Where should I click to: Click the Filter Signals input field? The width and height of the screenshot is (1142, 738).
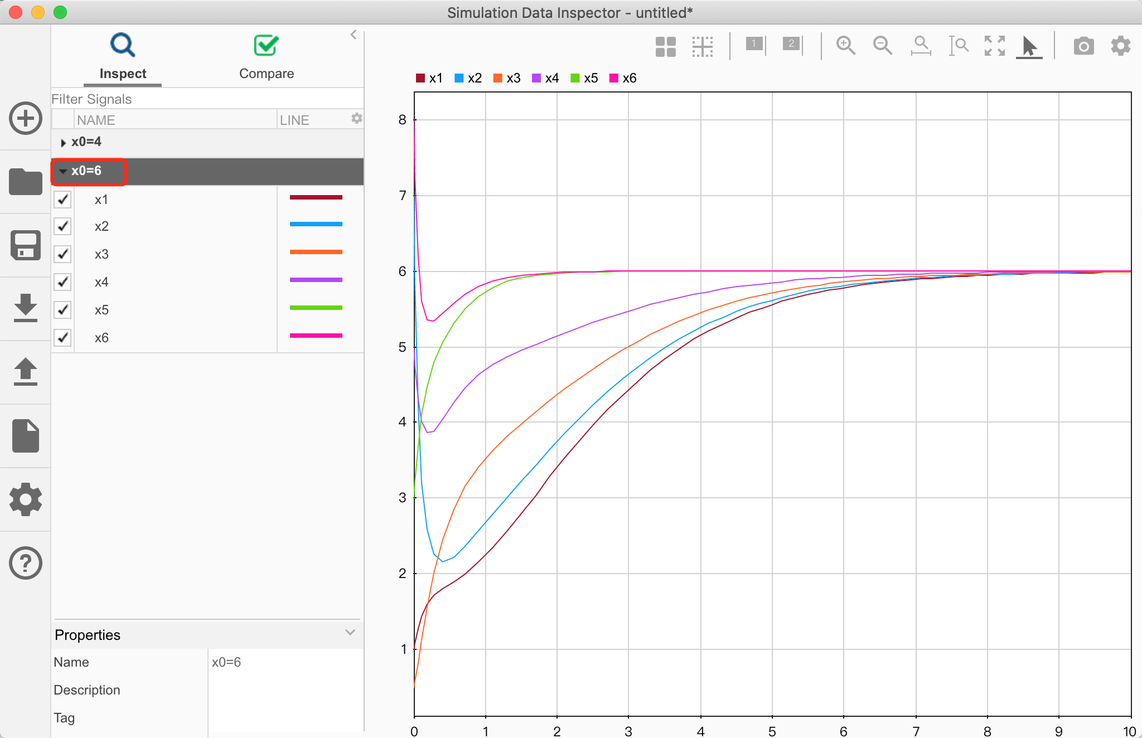click(206, 99)
